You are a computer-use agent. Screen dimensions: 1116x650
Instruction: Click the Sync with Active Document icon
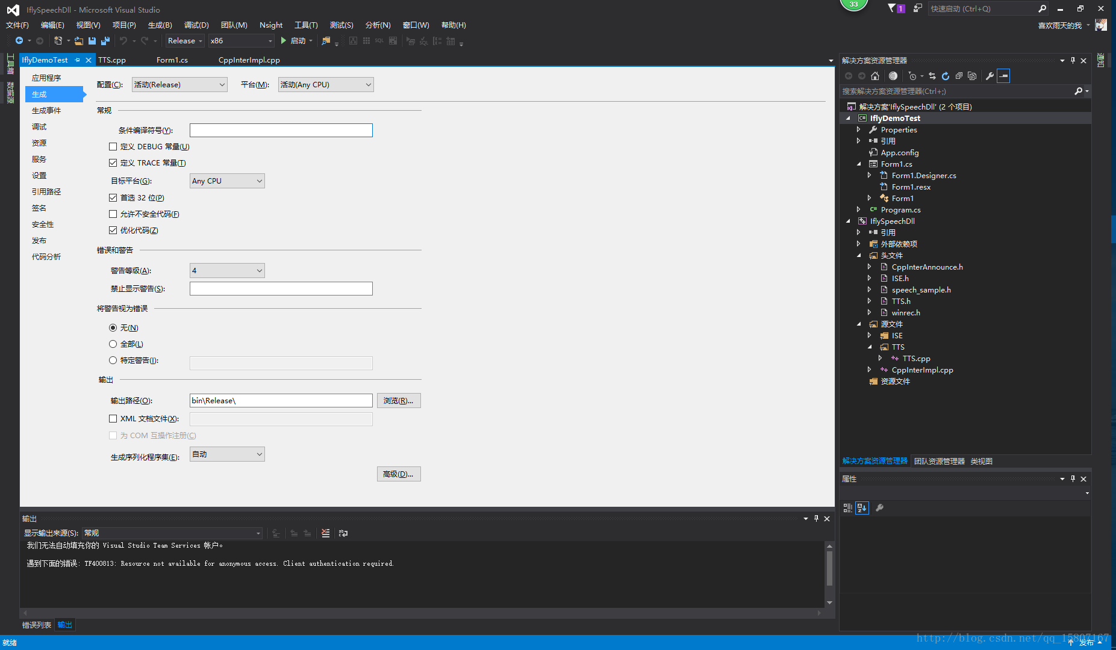pyautogui.click(x=932, y=76)
